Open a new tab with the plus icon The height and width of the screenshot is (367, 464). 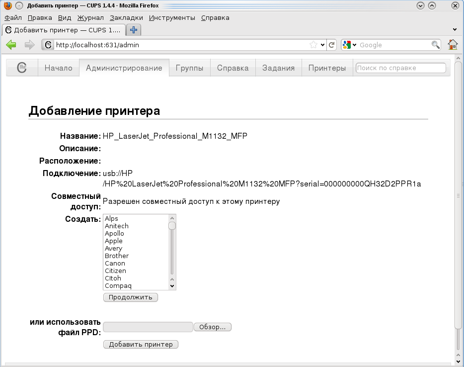pyautogui.click(x=134, y=30)
